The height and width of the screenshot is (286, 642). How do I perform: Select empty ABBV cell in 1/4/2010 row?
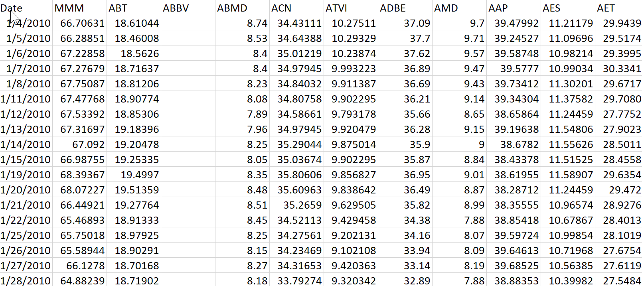point(188,23)
